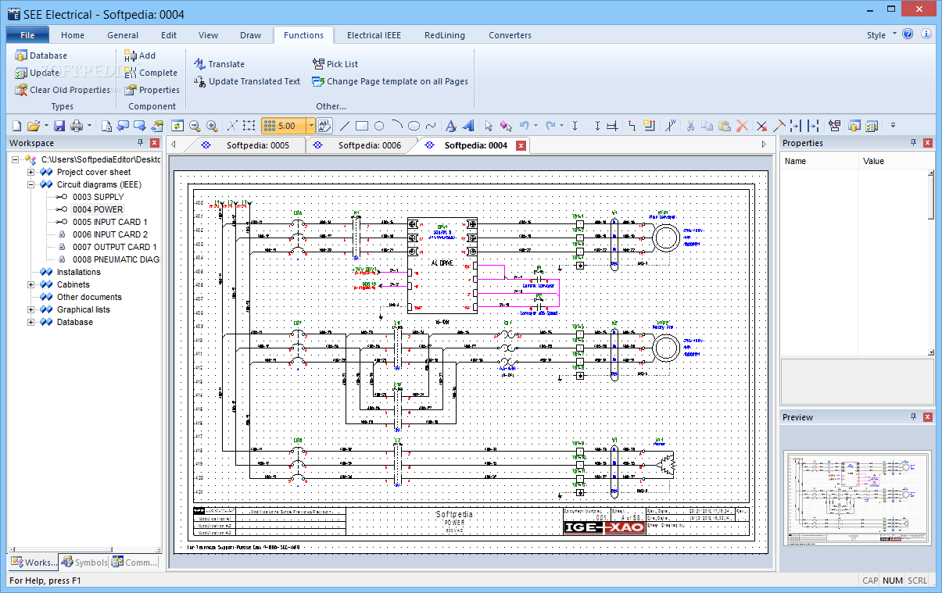Open the Print dropdown arrow

[89, 126]
